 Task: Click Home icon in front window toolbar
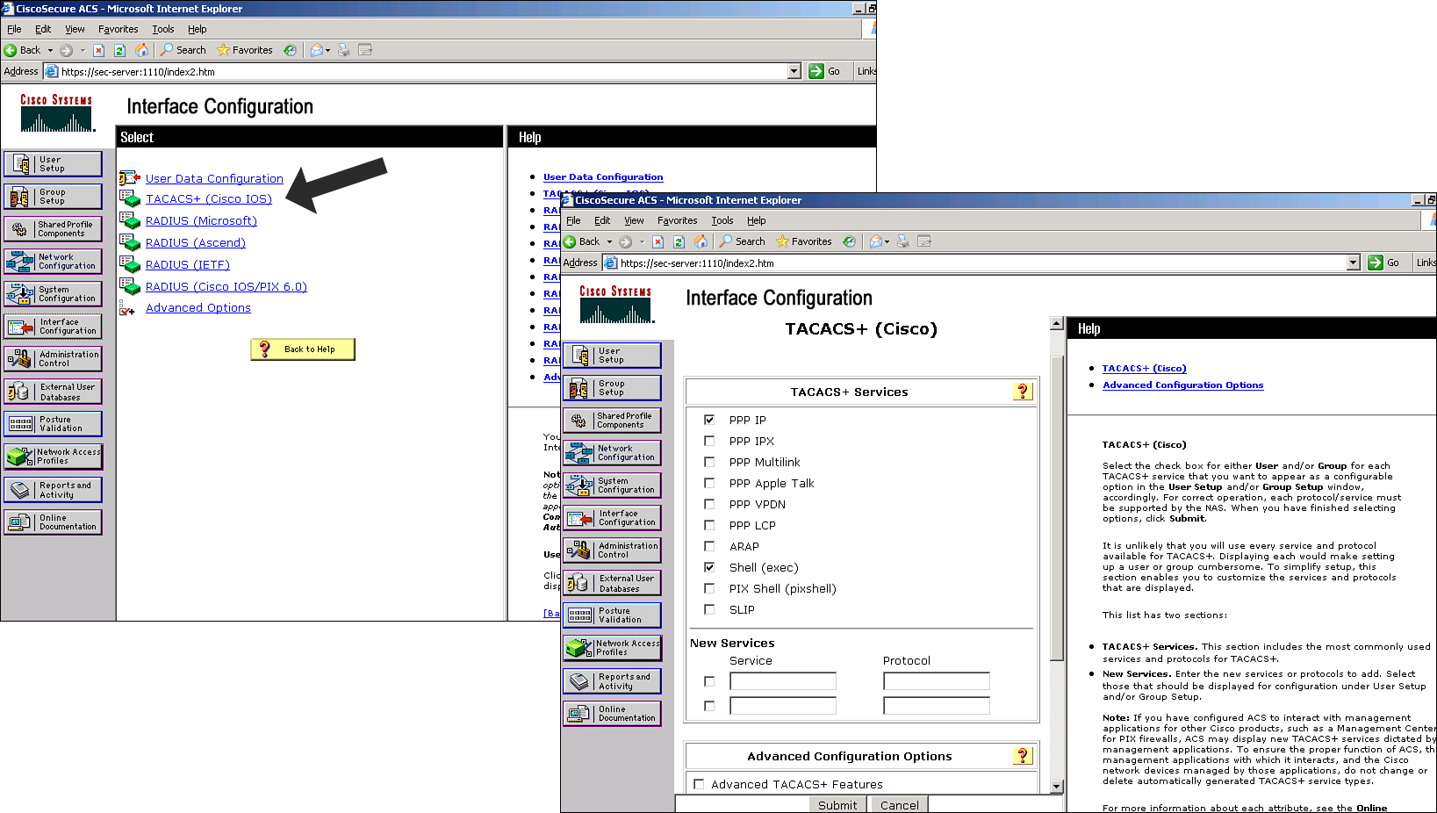[701, 241]
